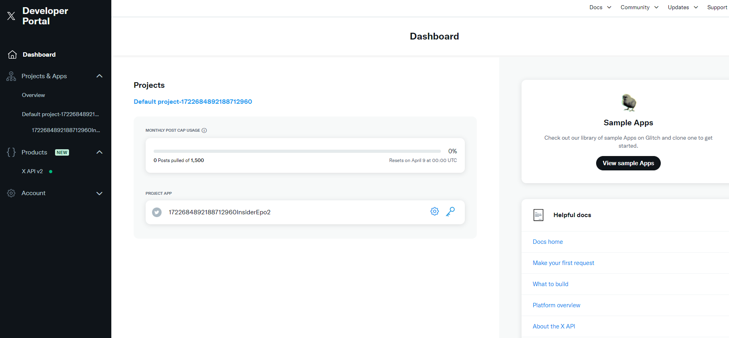Click the PROJECT APP label
Screen dimensions: 729x338
point(159,194)
